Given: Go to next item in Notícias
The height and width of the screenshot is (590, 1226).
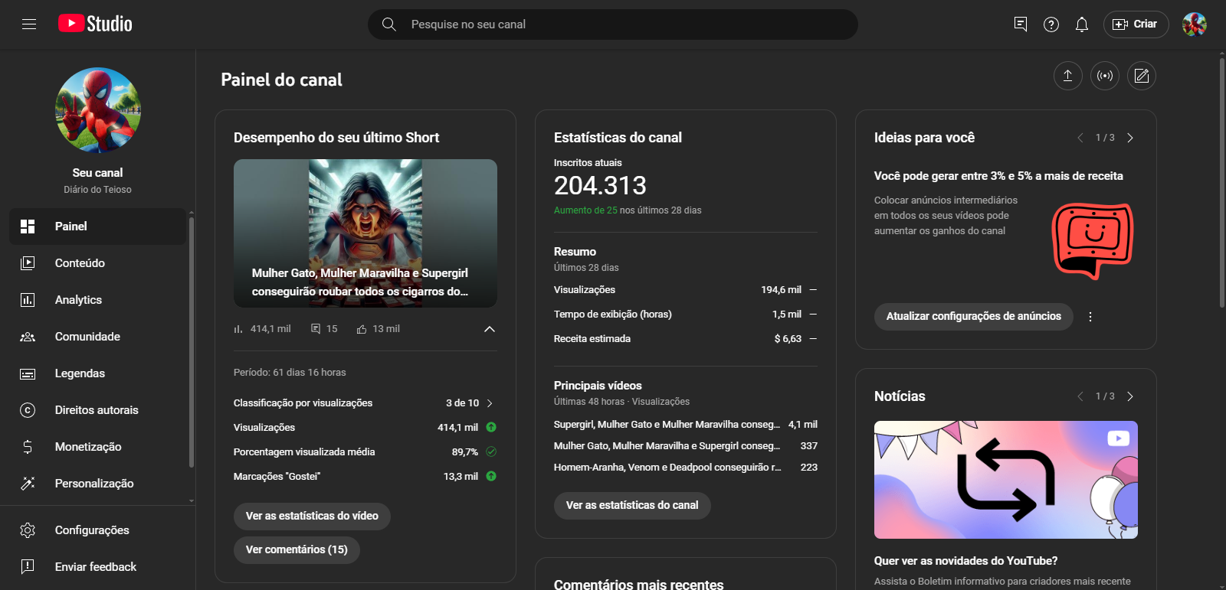Looking at the screenshot, I should pyautogui.click(x=1130, y=396).
